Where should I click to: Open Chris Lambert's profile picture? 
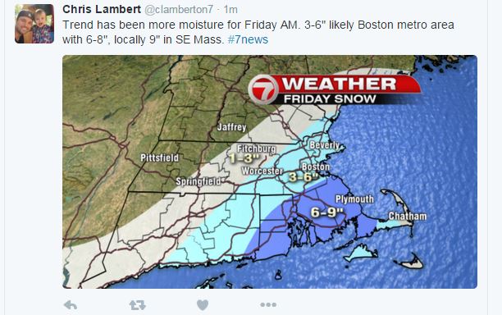pos(34,24)
